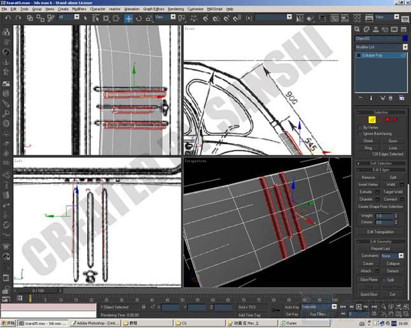Open Chamfer settings box button

tap(377, 199)
